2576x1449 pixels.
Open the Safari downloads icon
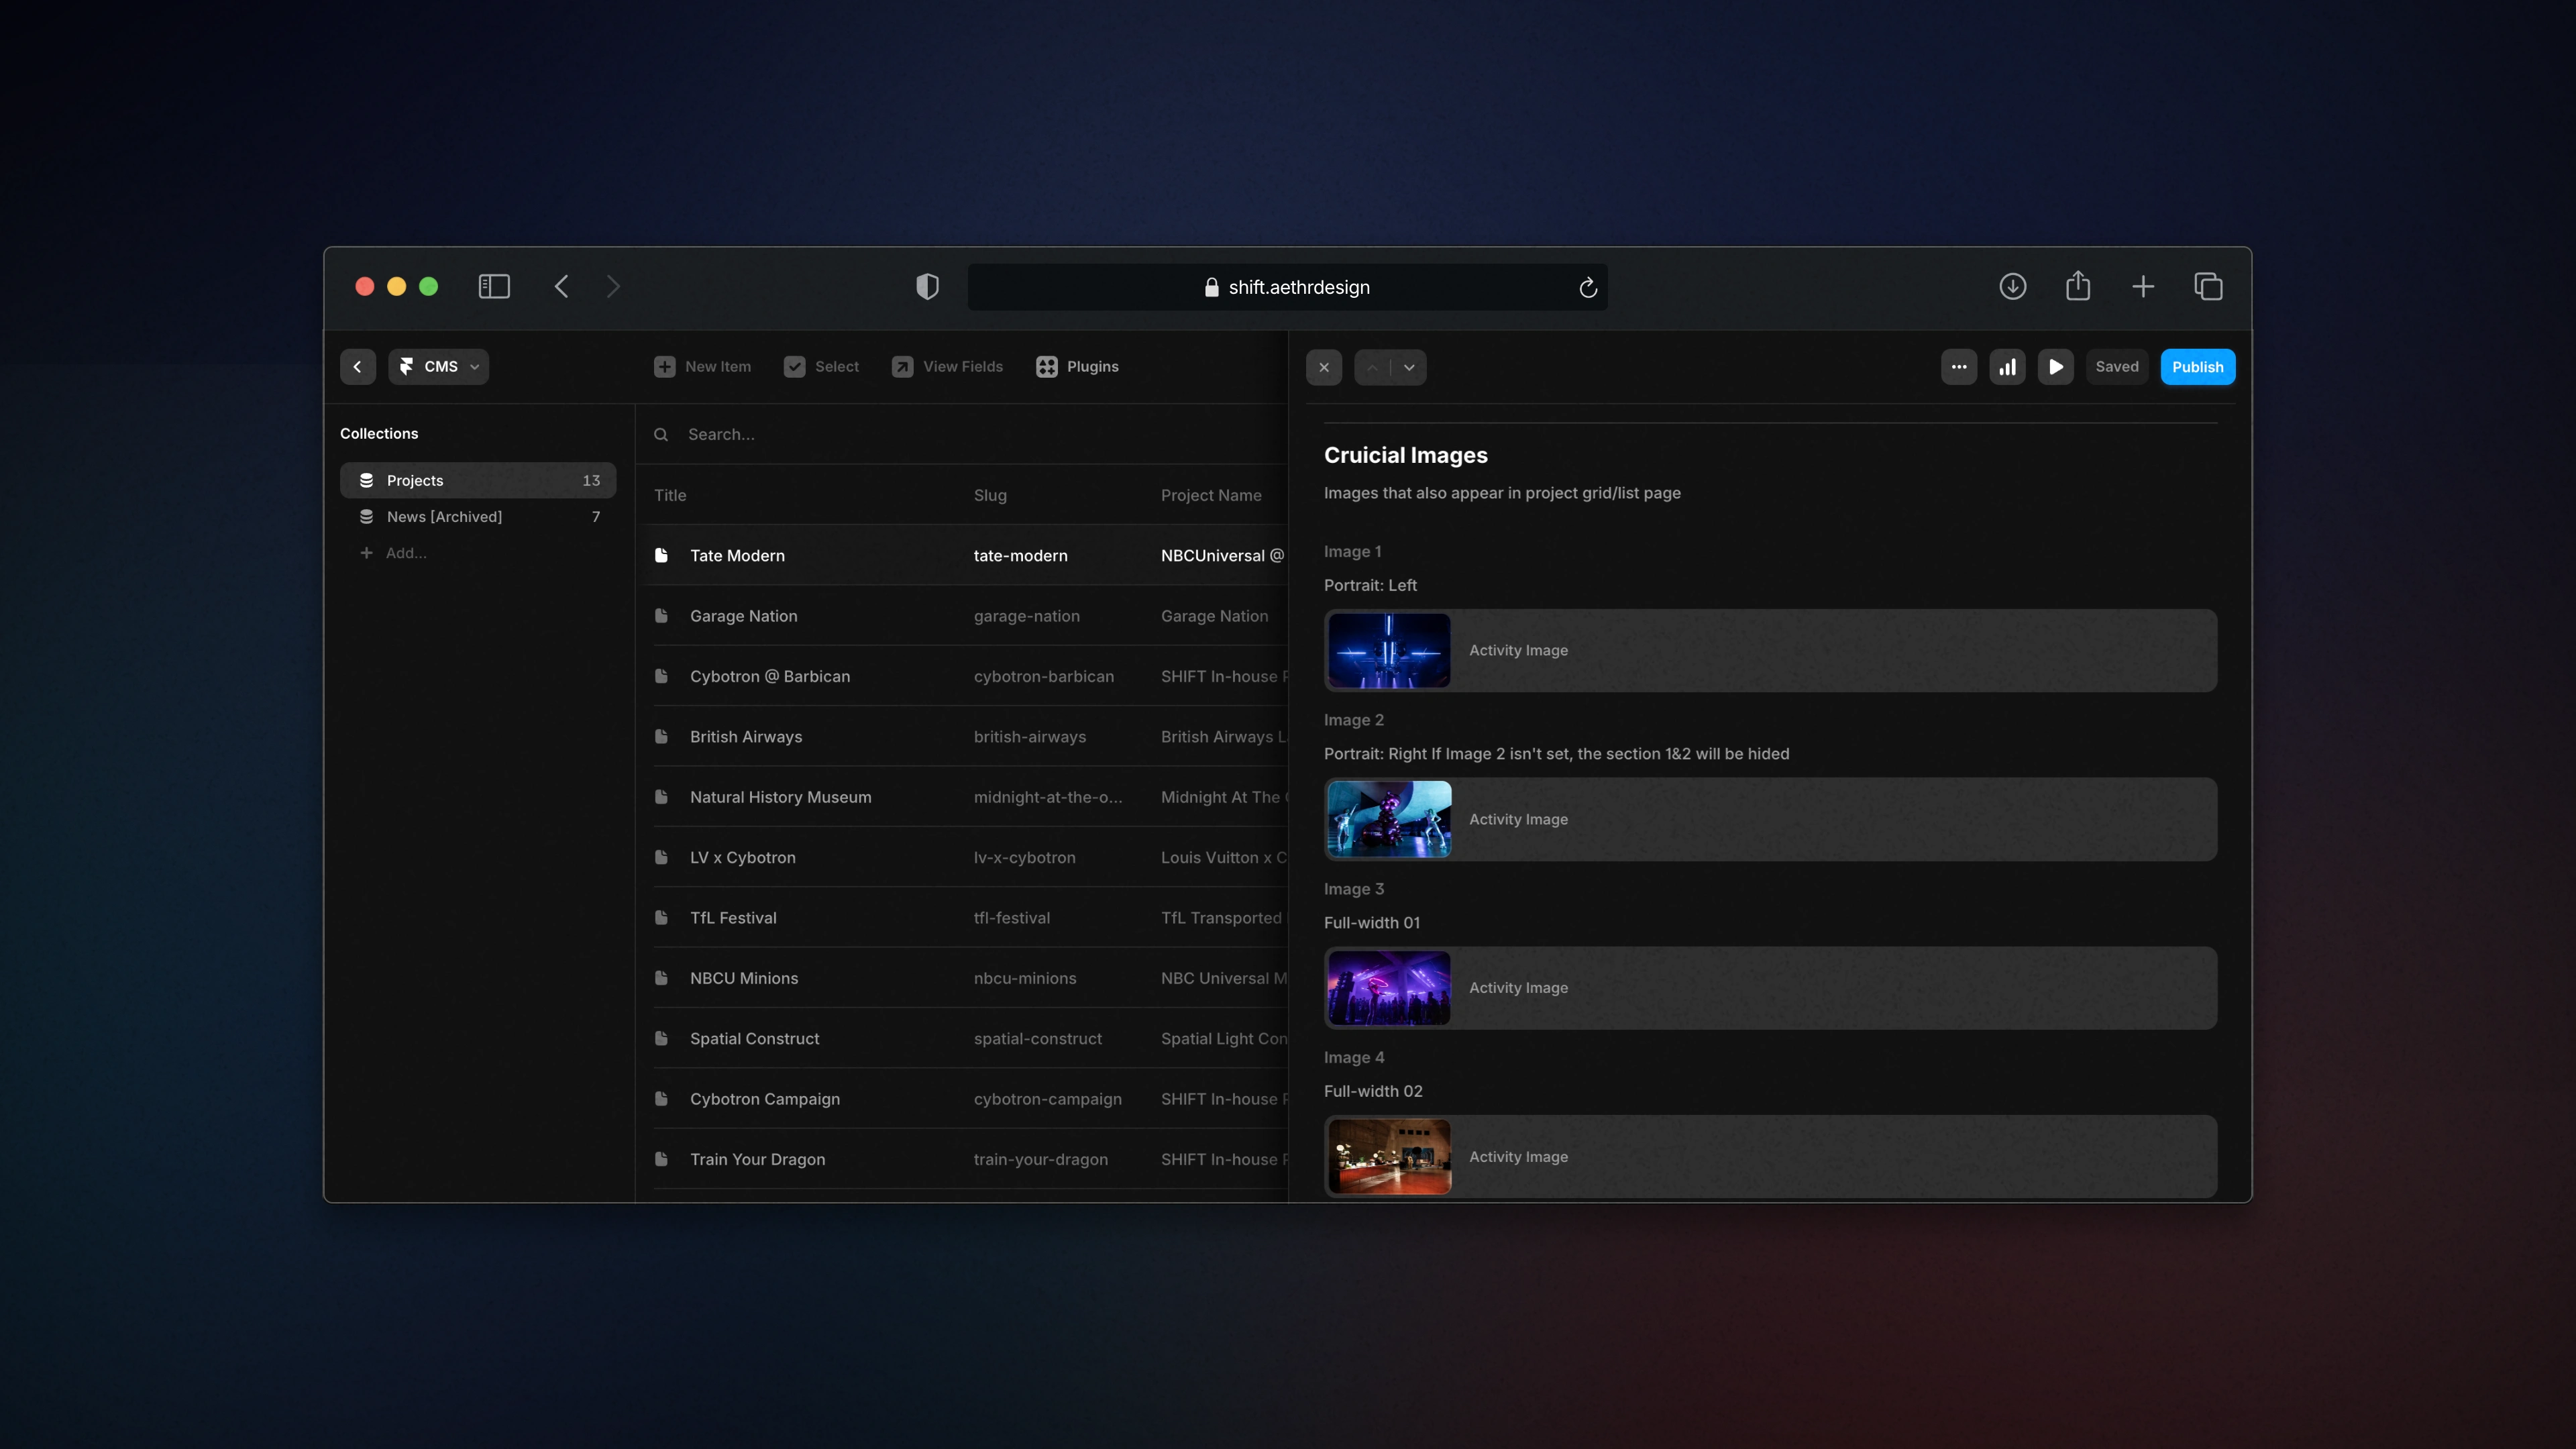click(2012, 287)
